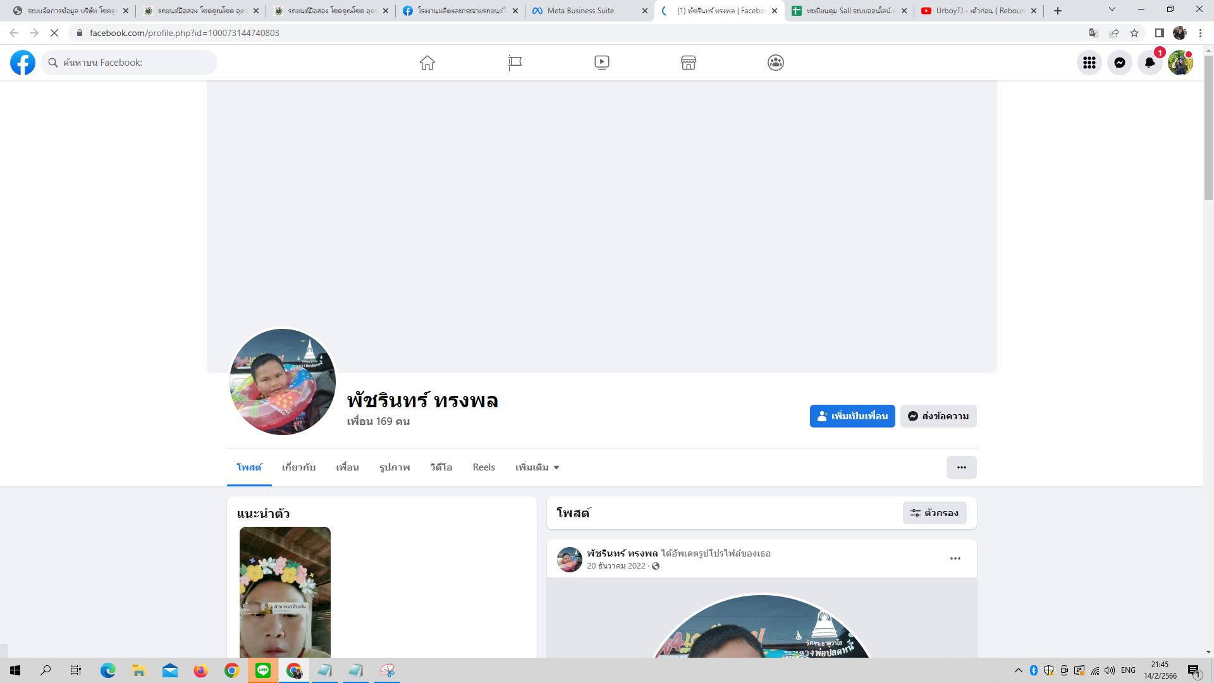Image resolution: width=1214 pixels, height=683 pixels.
Task: Open Facebook Home icon
Action: 427,63
